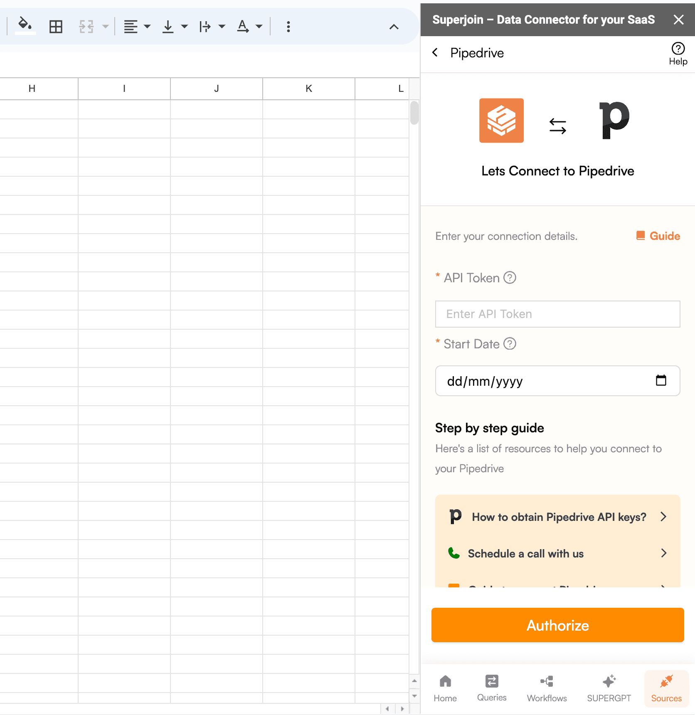This screenshot has width=695, height=715.
Task: Click the scroll up arrow of sheet
Action: 414,680
